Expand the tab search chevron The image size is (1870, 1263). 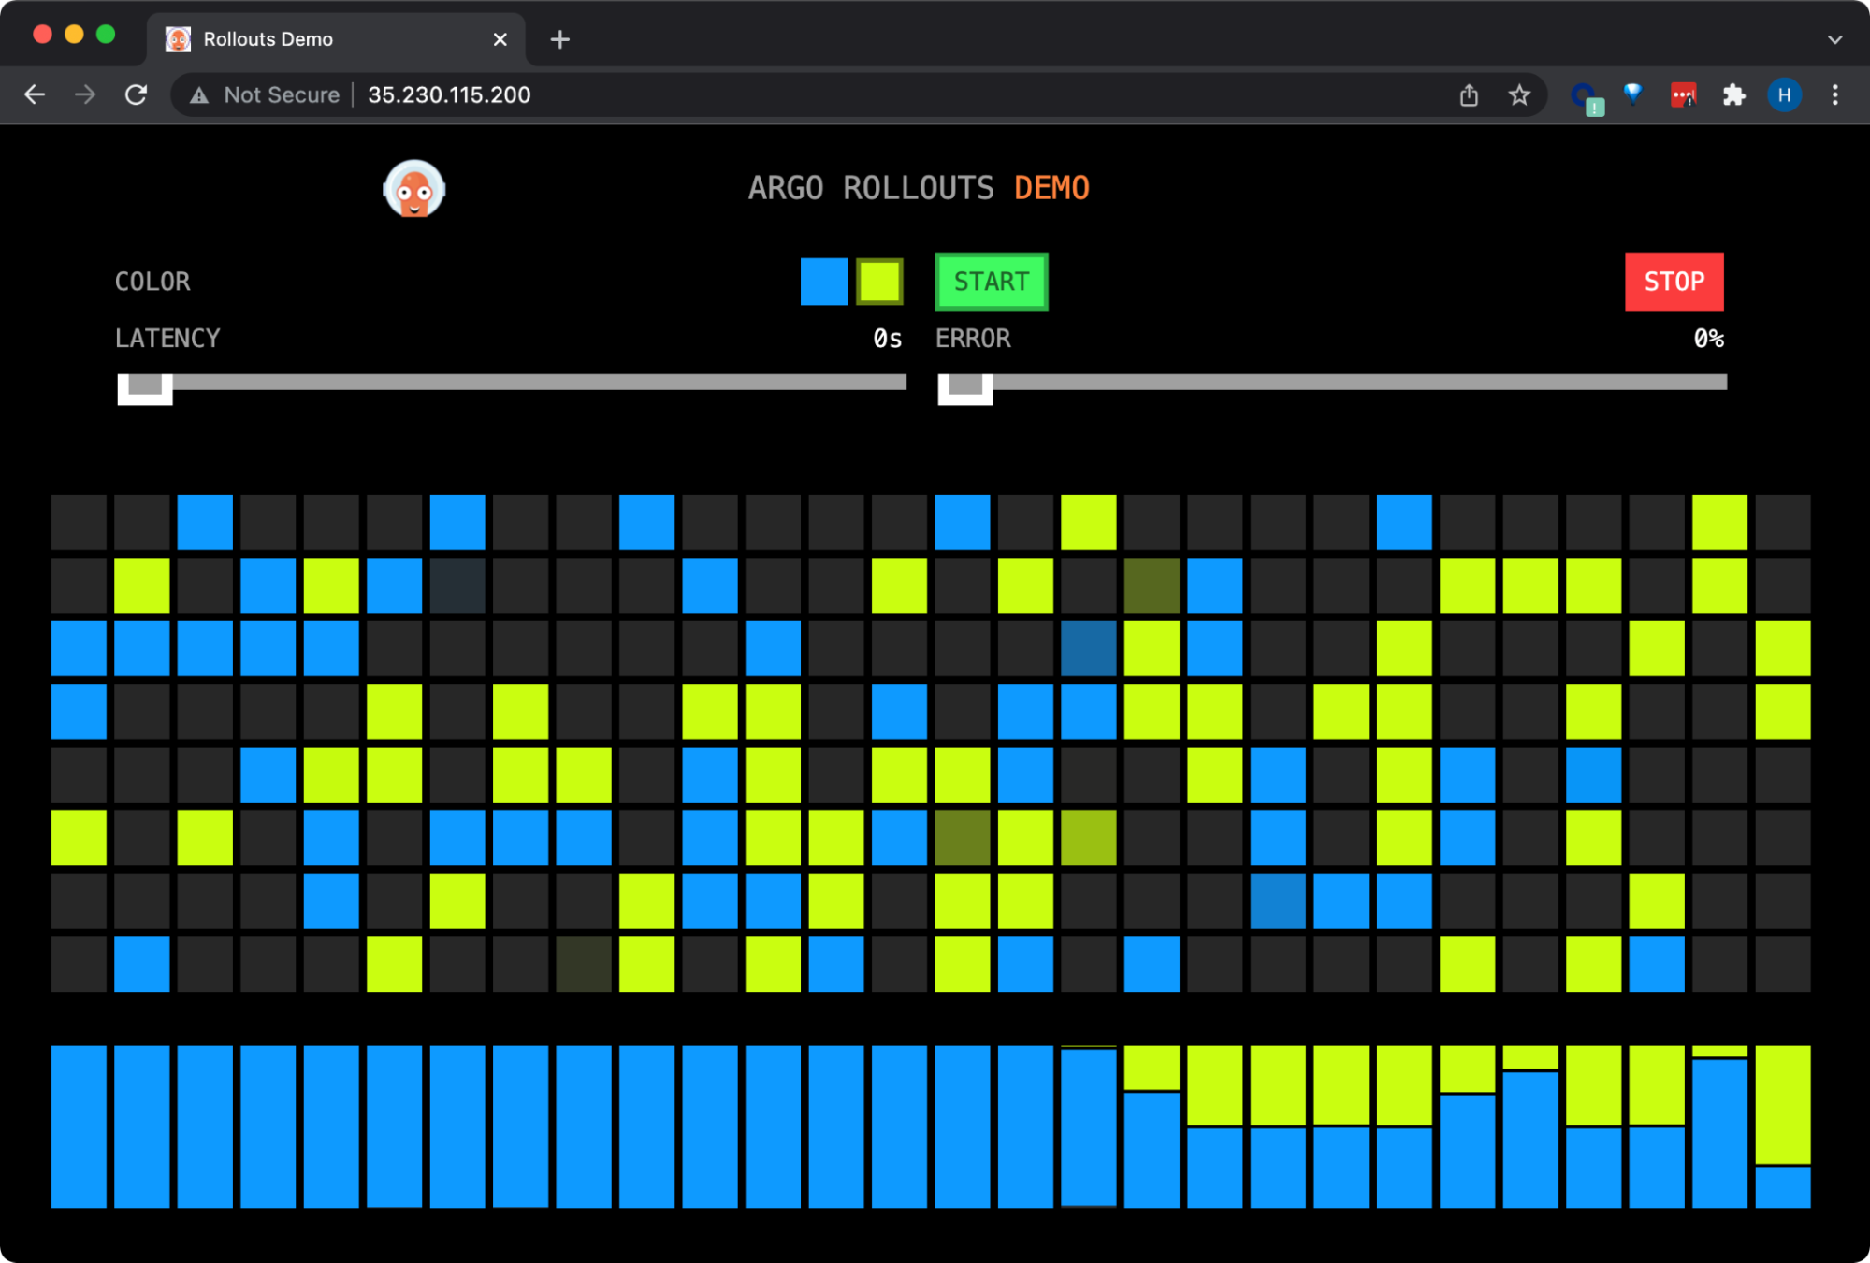point(1834,39)
